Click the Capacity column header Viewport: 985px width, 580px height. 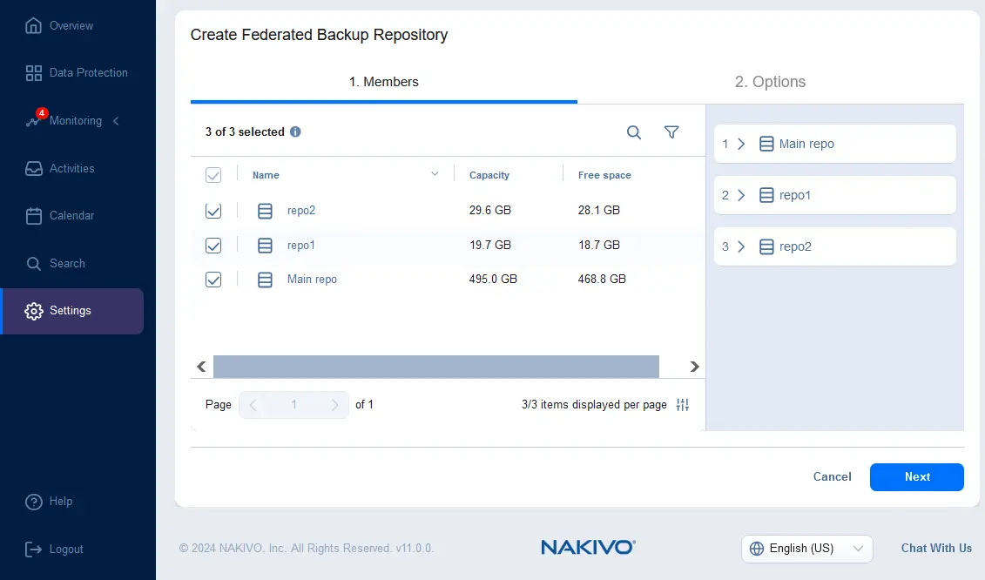click(489, 175)
